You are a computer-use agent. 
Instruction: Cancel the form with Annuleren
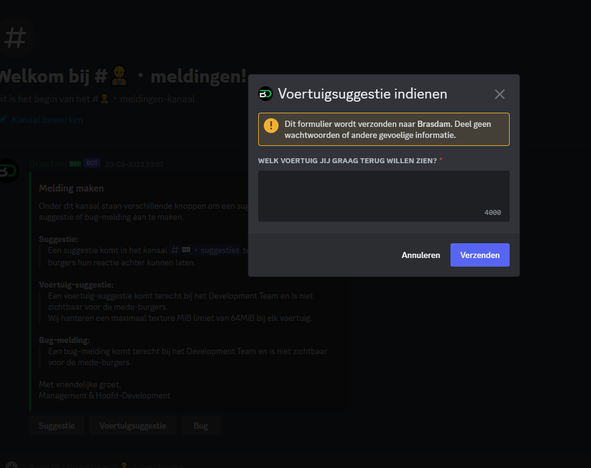(x=420, y=255)
